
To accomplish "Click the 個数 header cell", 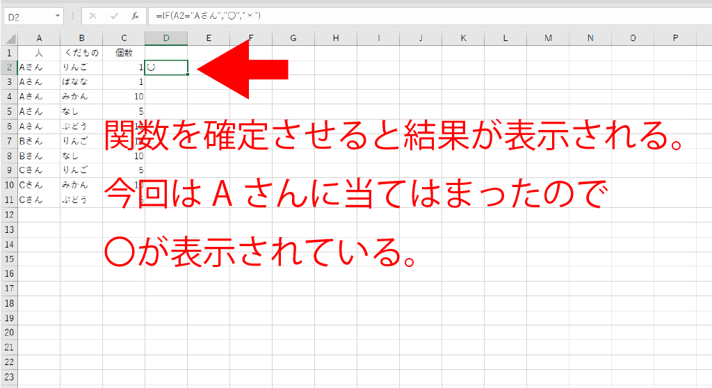I will coord(124,53).
